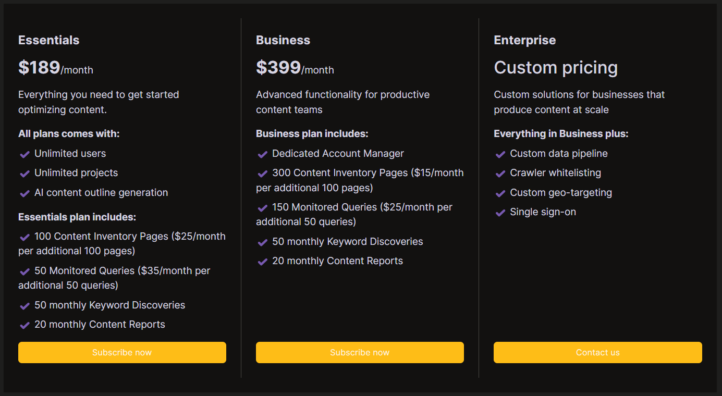Click the checkmark next to Single sign-on
This screenshot has height=396, width=722.
[500, 213]
